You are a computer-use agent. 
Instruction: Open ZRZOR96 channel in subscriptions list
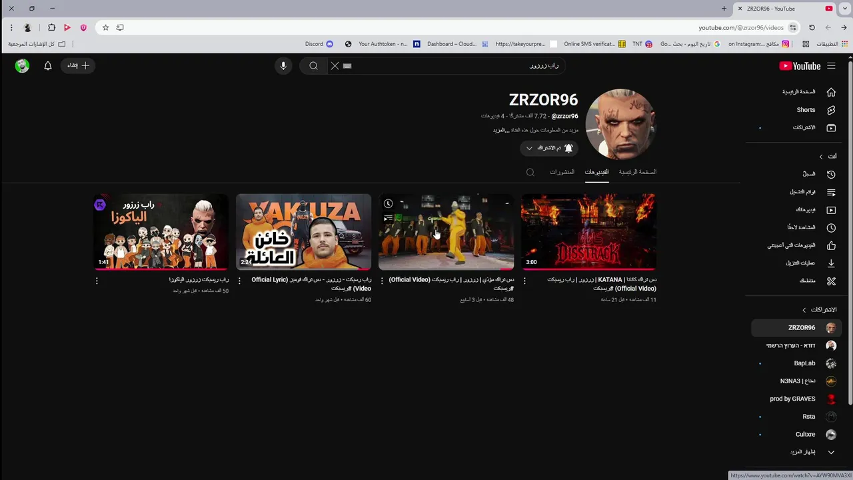pos(797,328)
